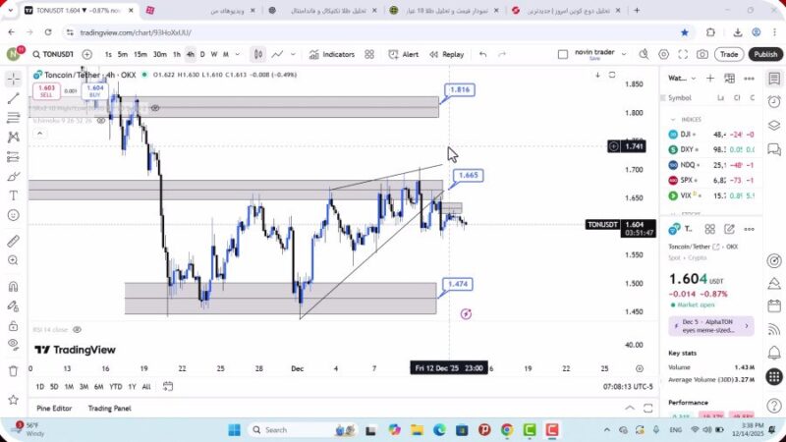Select the Text annotation tool
The width and height of the screenshot is (786, 442).
pos(13,194)
